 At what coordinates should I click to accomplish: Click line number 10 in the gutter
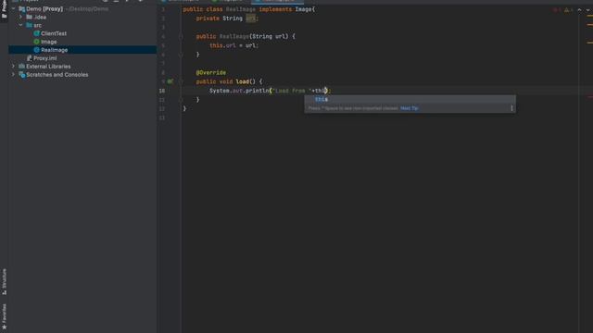tap(162, 91)
